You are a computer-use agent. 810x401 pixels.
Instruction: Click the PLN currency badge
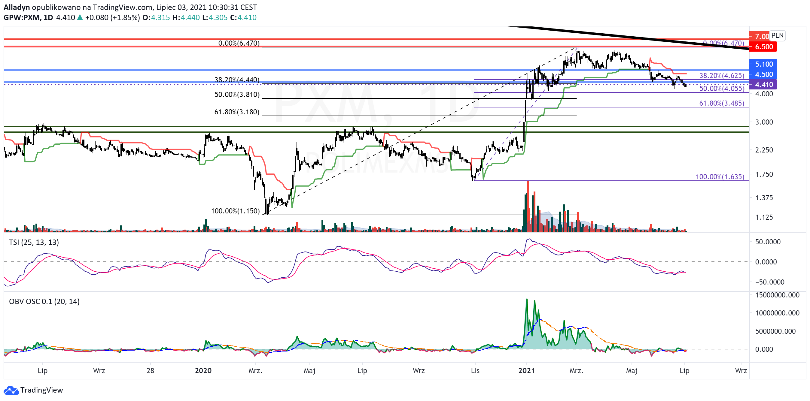(777, 35)
